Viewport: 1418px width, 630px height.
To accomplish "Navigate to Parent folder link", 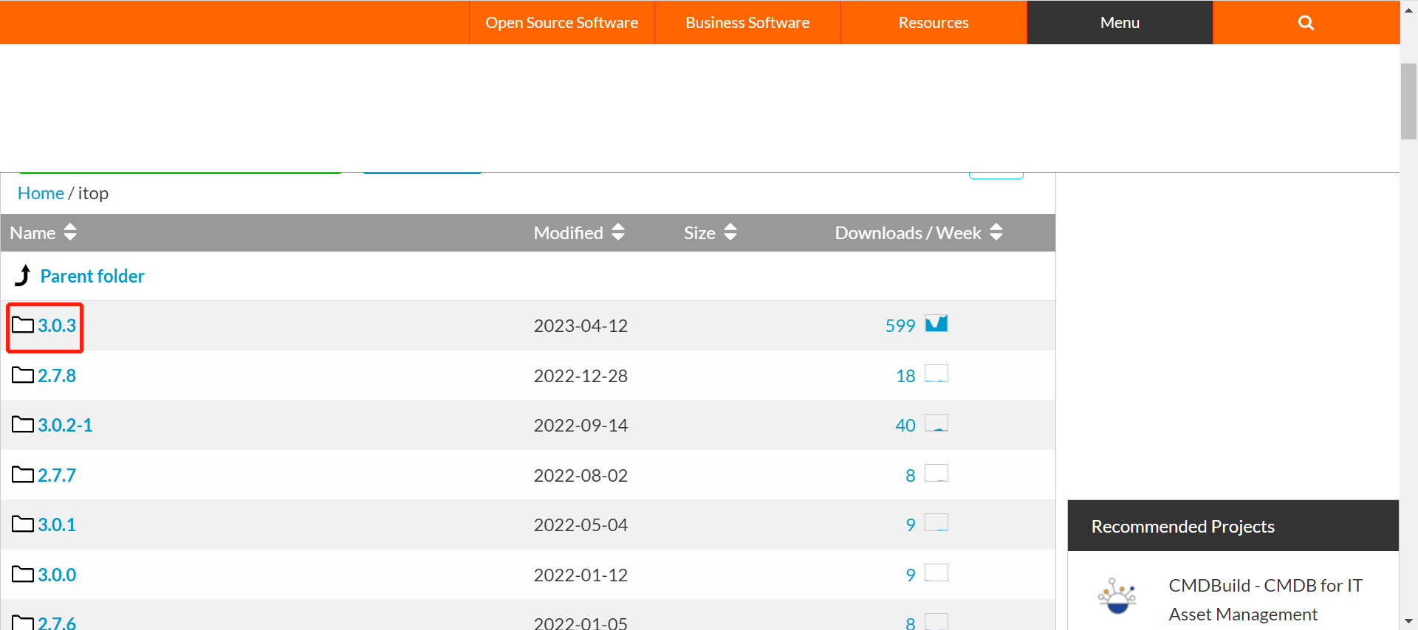I will 92,276.
